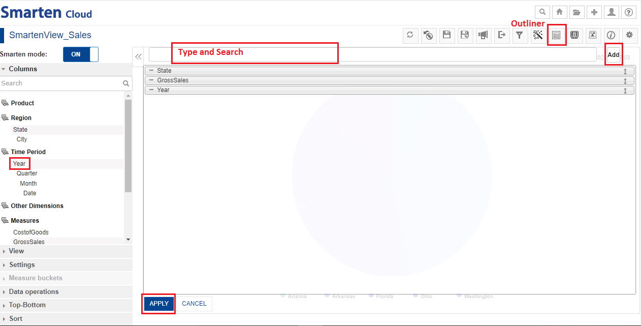Screen dimensions: 641x326
Task: Collapse the Columns section
Action: 66,69
